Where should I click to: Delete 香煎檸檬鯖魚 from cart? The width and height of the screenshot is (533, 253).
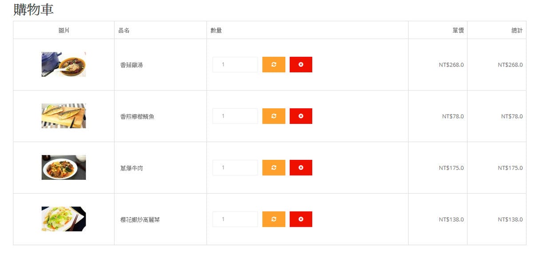coord(301,116)
